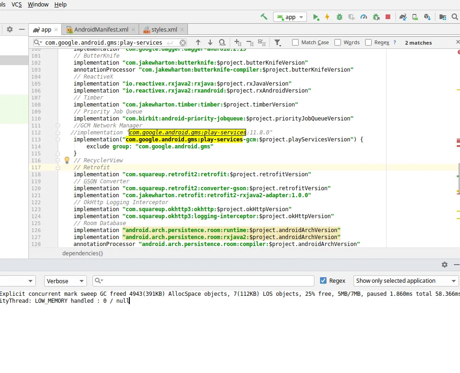Attach debugger to Android process
Viewport: 460px width, 373px height.
[x=376, y=17]
